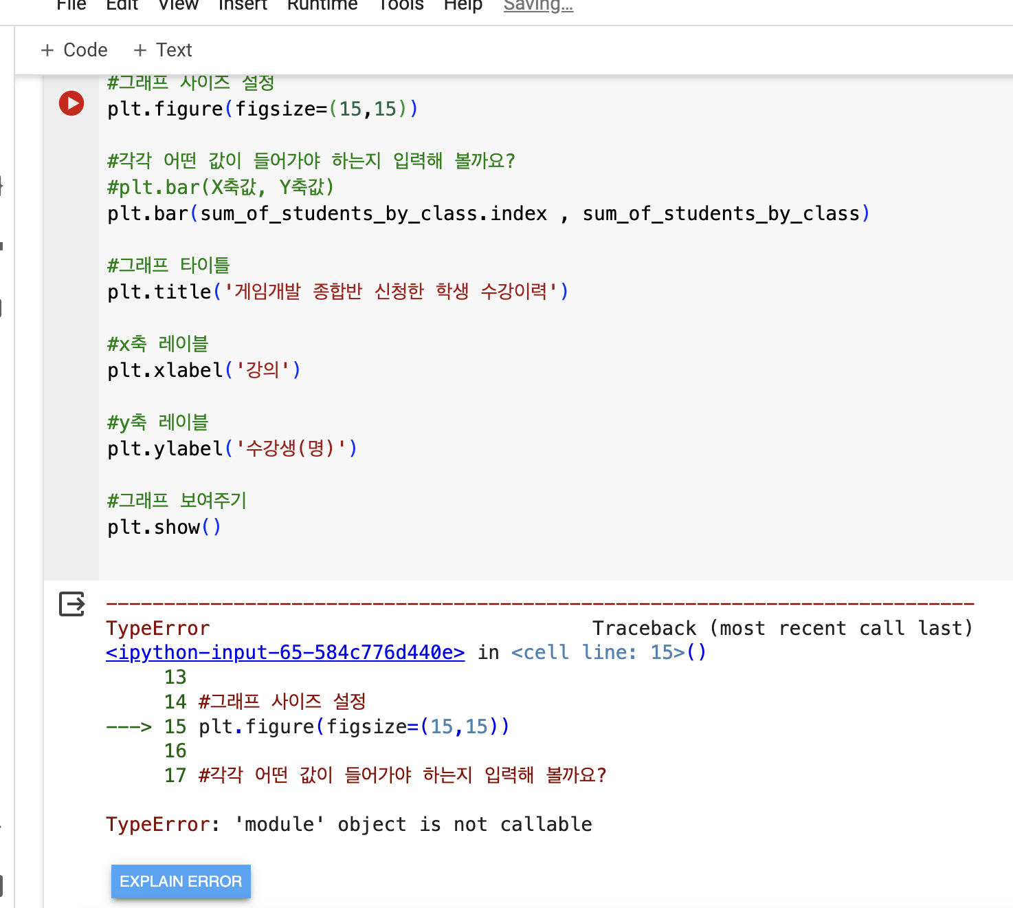Open the File menu
The height and width of the screenshot is (908, 1013).
click(71, 5)
